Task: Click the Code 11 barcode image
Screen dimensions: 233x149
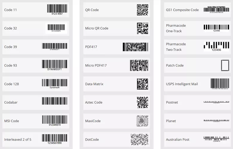Action: (x=57, y=10)
